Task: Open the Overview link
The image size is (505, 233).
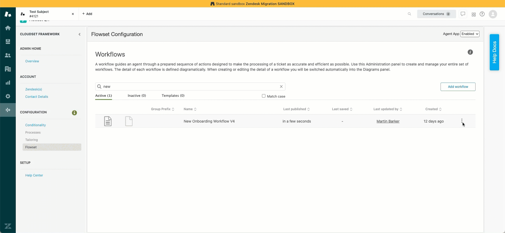Action: (x=32, y=61)
